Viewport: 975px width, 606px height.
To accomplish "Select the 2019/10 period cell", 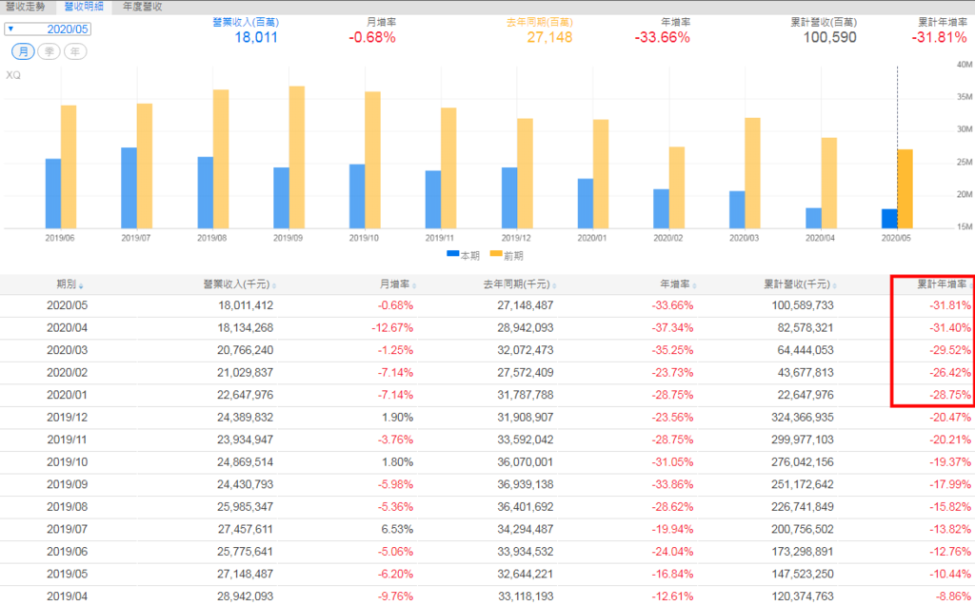I will point(68,461).
